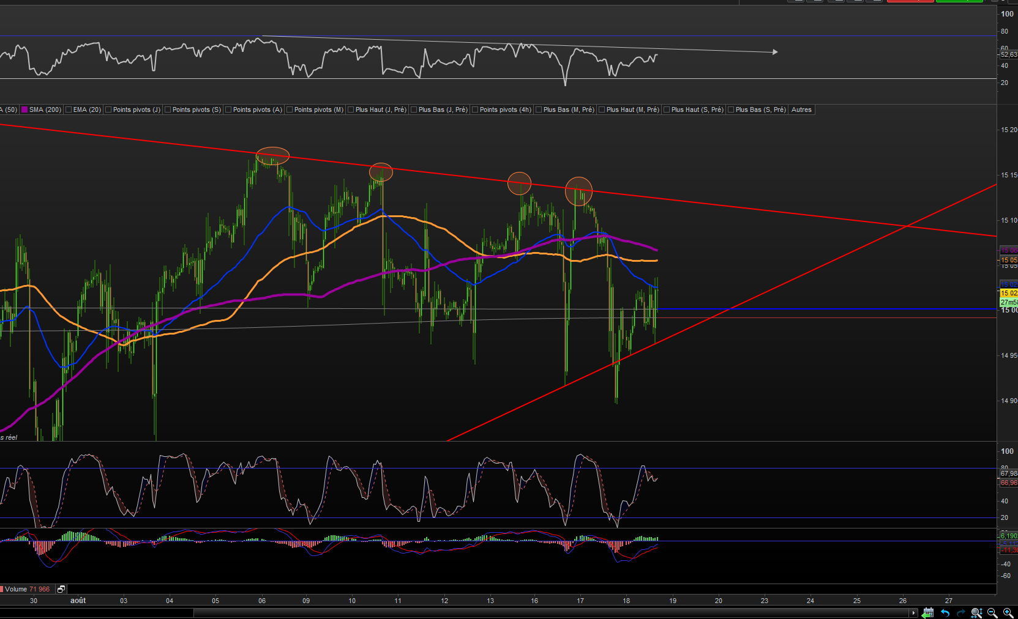The image size is (1018, 619).
Task: Click the 14 90 price axis label
Action: pos(1009,401)
